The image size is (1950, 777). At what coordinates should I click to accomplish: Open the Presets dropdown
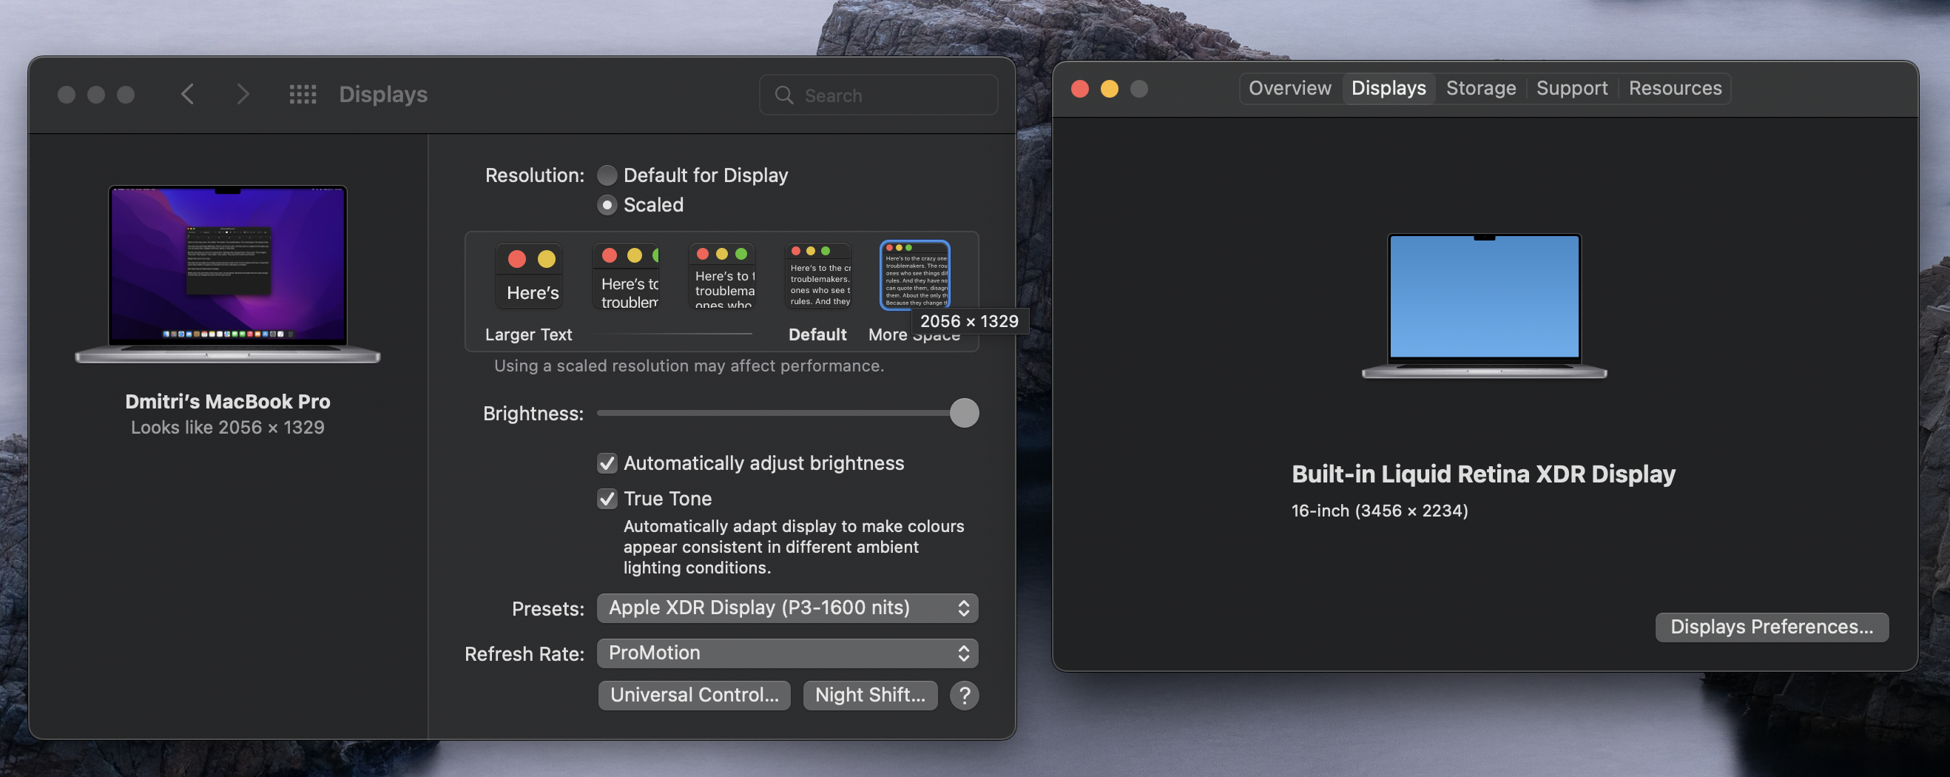(x=787, y=608)
